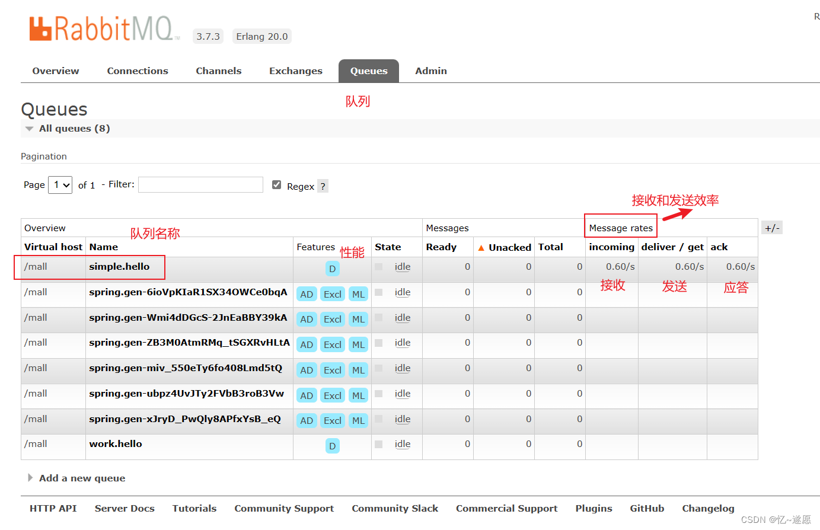
Task: Expand the Add a new queue section
Action: [x=76, y=478]
